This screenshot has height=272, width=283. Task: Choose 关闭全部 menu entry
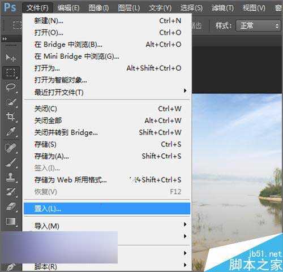point(108,120)
